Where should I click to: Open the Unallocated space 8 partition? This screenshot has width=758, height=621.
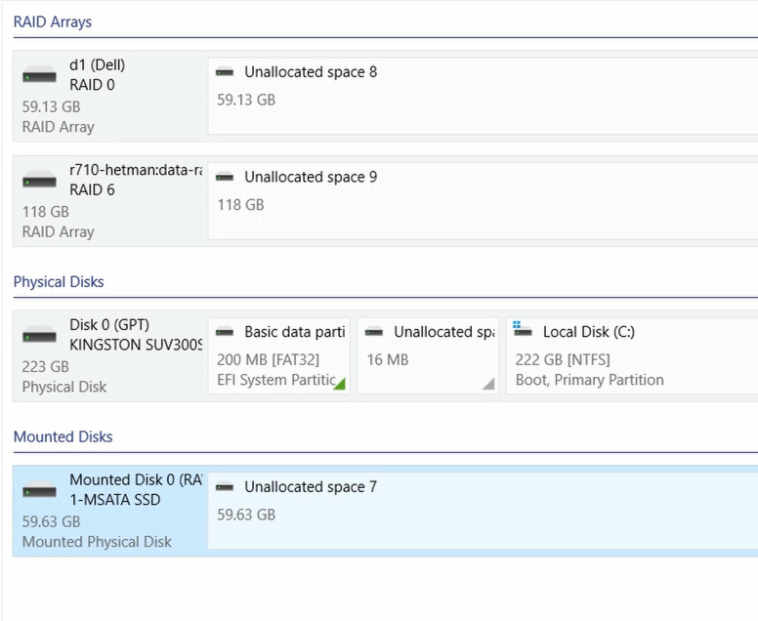(483, 96)
